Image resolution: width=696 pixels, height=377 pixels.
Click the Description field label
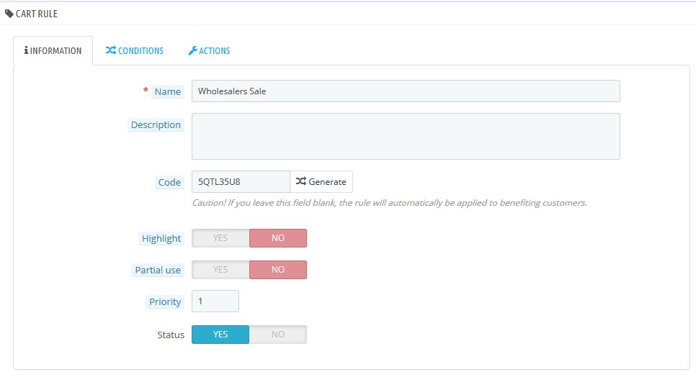[x=156, y=125]
